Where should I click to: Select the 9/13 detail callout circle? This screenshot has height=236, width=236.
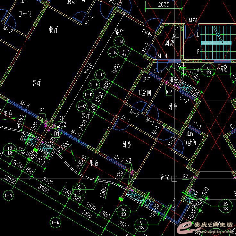point(141,225)
